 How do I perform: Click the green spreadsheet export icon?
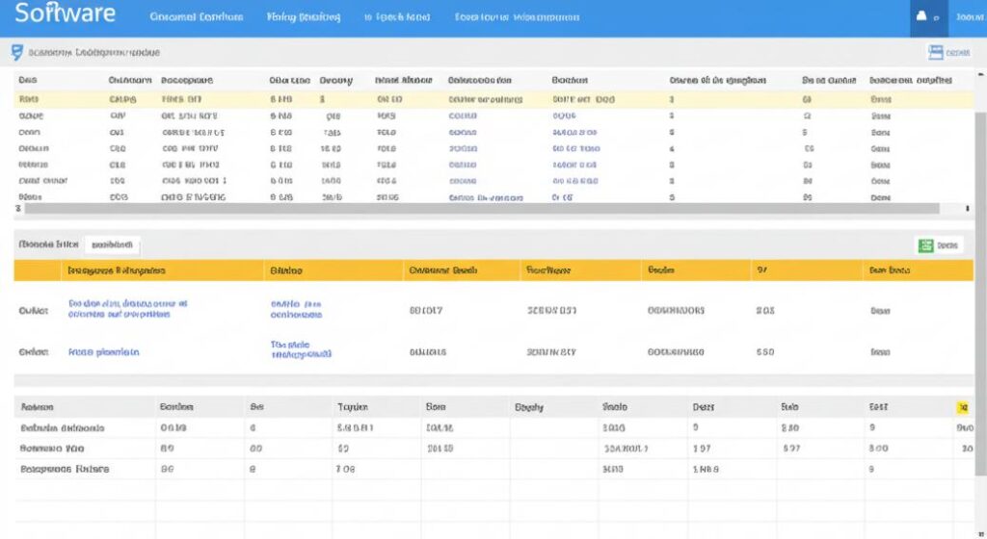point(926,245)
